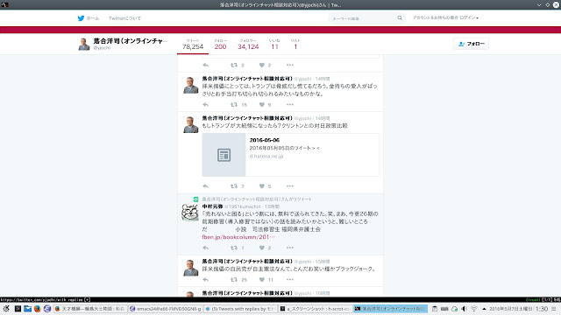Retweet 中村元弥's tweet

point(234,248)
